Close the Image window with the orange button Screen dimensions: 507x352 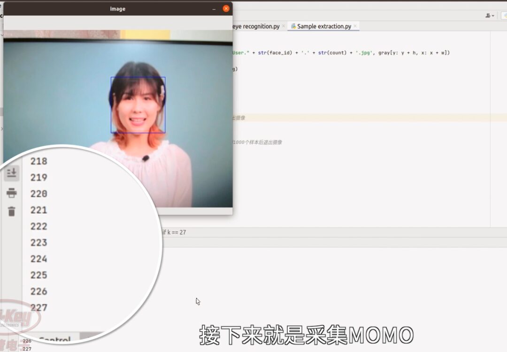(x=226, y=9)
